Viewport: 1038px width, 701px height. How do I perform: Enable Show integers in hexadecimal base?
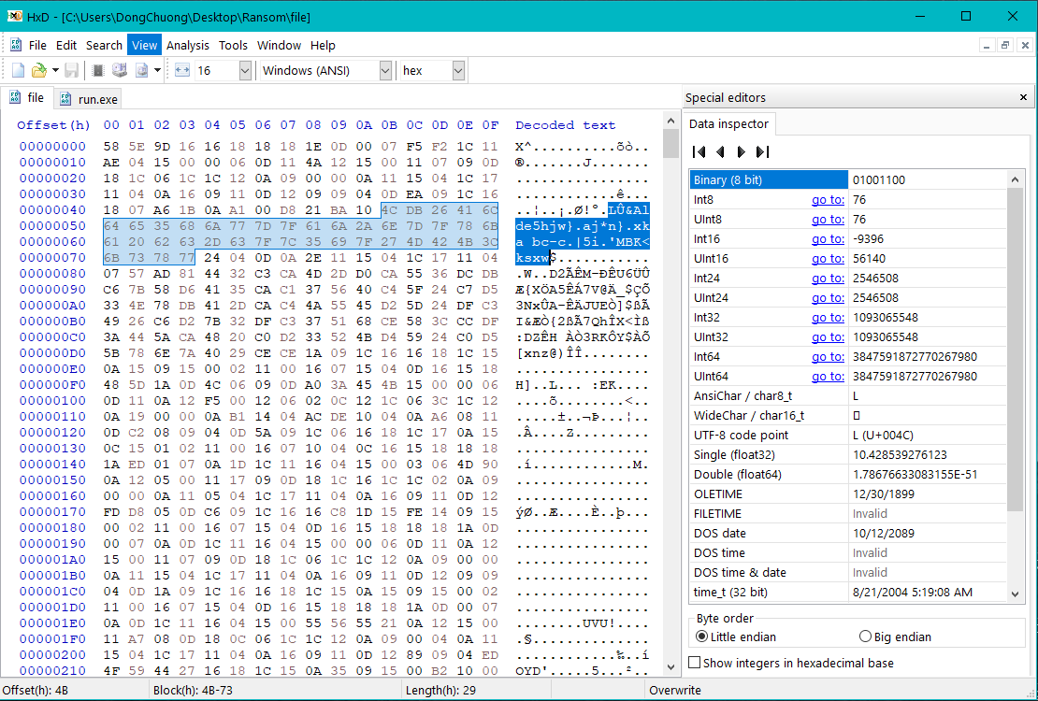coord(695,663)
